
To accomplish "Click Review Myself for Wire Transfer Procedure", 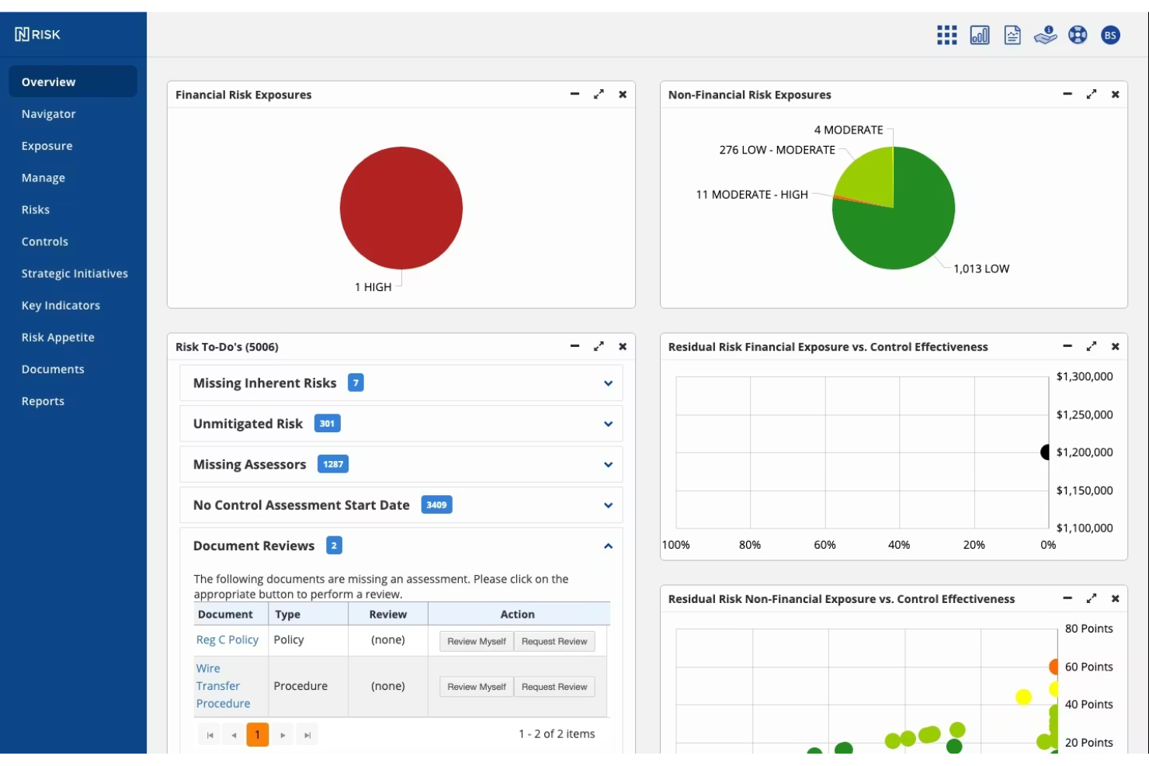I will 475,687.
